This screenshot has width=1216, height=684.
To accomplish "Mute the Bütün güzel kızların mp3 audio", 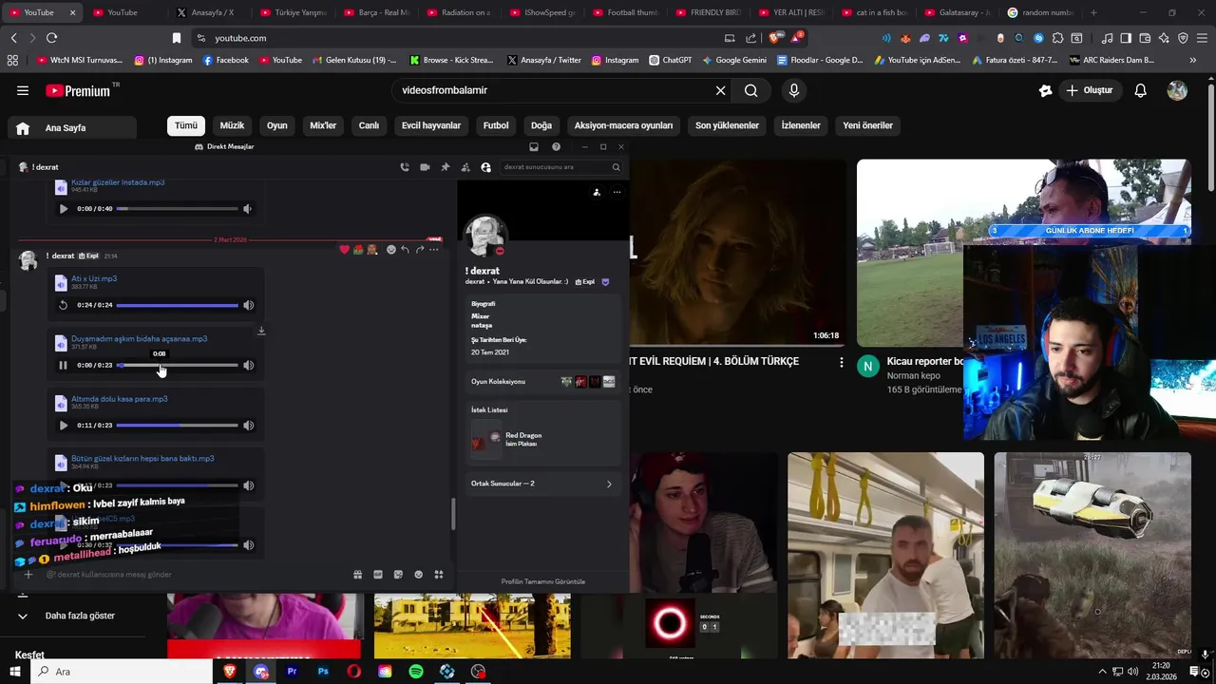I will tap(248, 485).
